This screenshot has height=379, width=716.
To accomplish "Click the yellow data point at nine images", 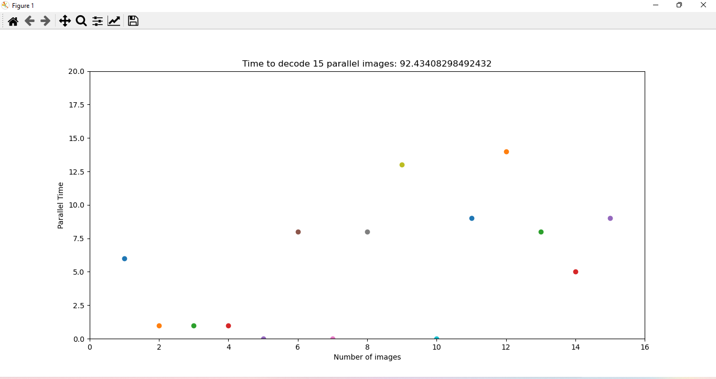I will 401,165.
